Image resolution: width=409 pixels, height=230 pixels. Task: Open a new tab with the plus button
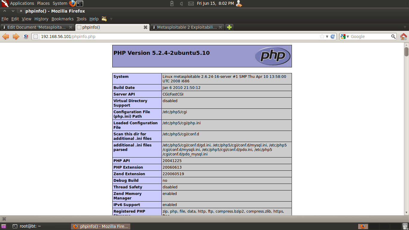click(229, 27)
